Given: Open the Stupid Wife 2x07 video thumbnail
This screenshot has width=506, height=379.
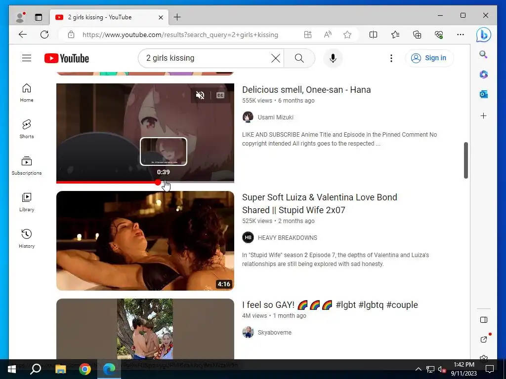Looking at the screenshot, I should 145,241.
